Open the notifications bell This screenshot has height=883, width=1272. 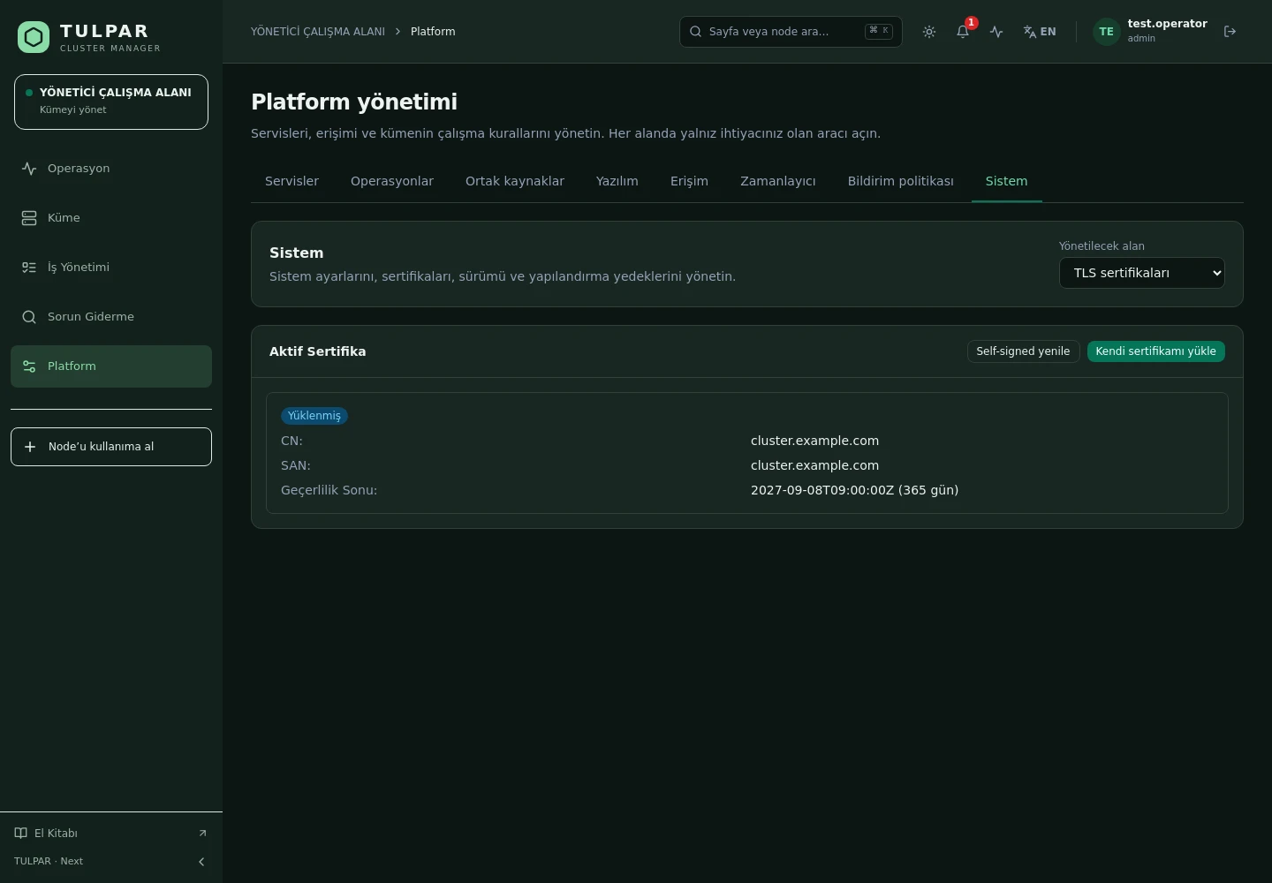point(963,32)
